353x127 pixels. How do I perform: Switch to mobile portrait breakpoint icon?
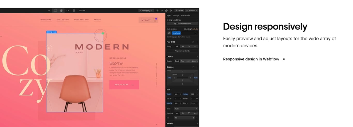[74, 11]
